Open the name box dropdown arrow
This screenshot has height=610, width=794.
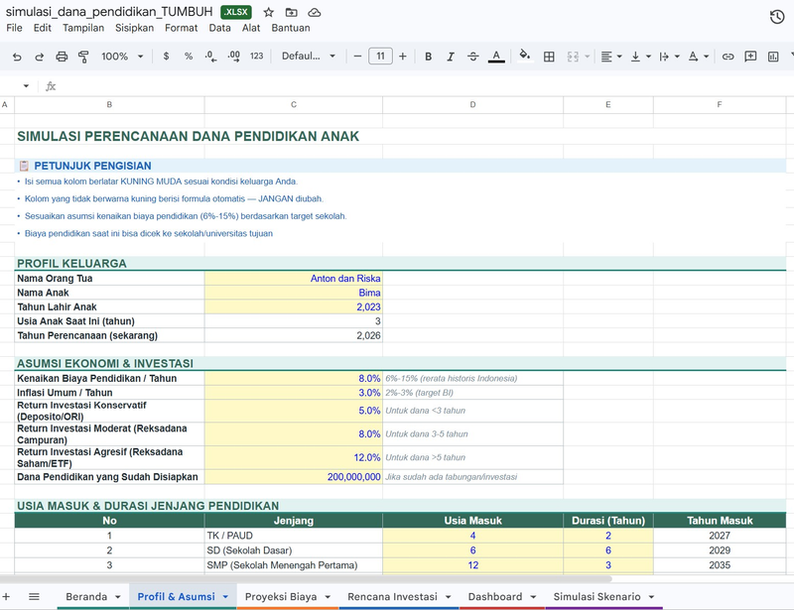pyautogui.click(x=26, y=86)
